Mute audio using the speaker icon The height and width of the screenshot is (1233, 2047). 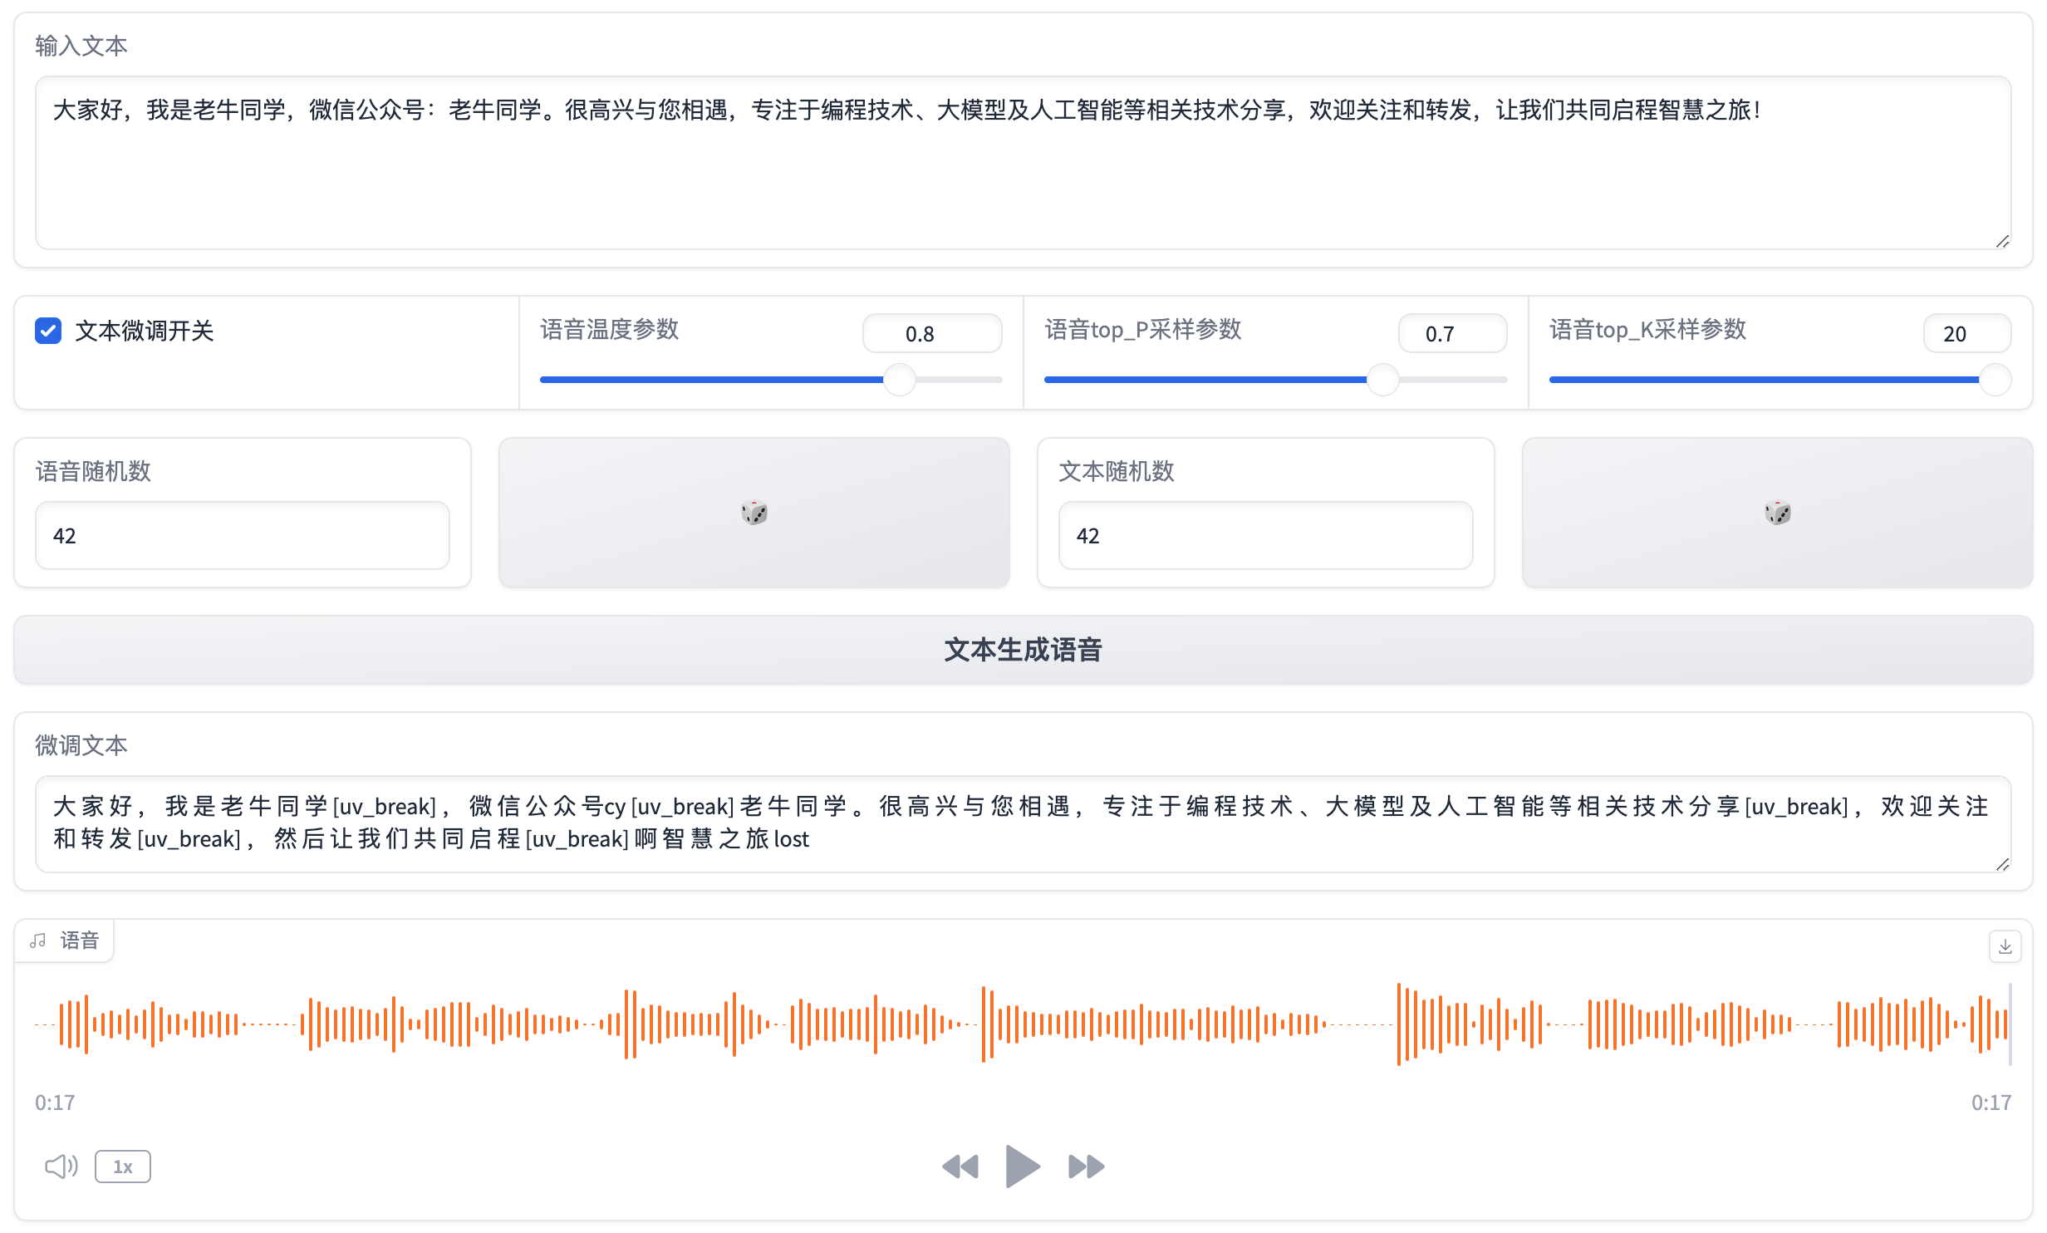coord(61,1167)
